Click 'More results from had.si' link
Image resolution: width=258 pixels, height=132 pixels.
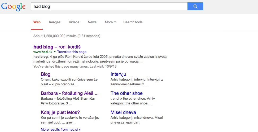pos(60,130)
